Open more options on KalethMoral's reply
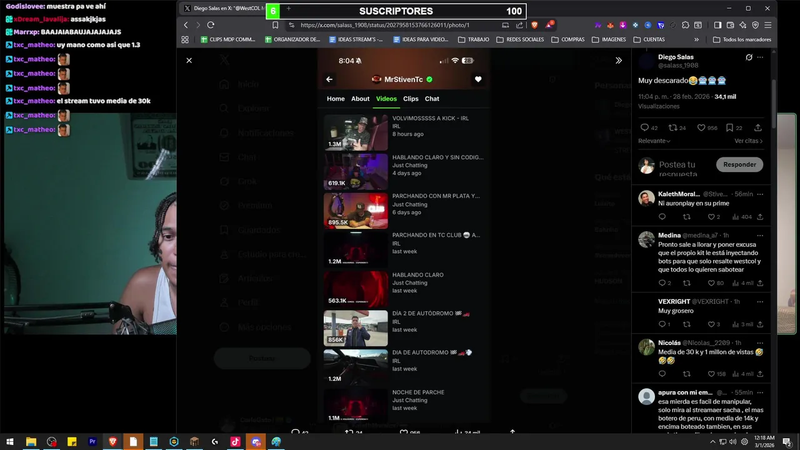 [x=760, y=194]
